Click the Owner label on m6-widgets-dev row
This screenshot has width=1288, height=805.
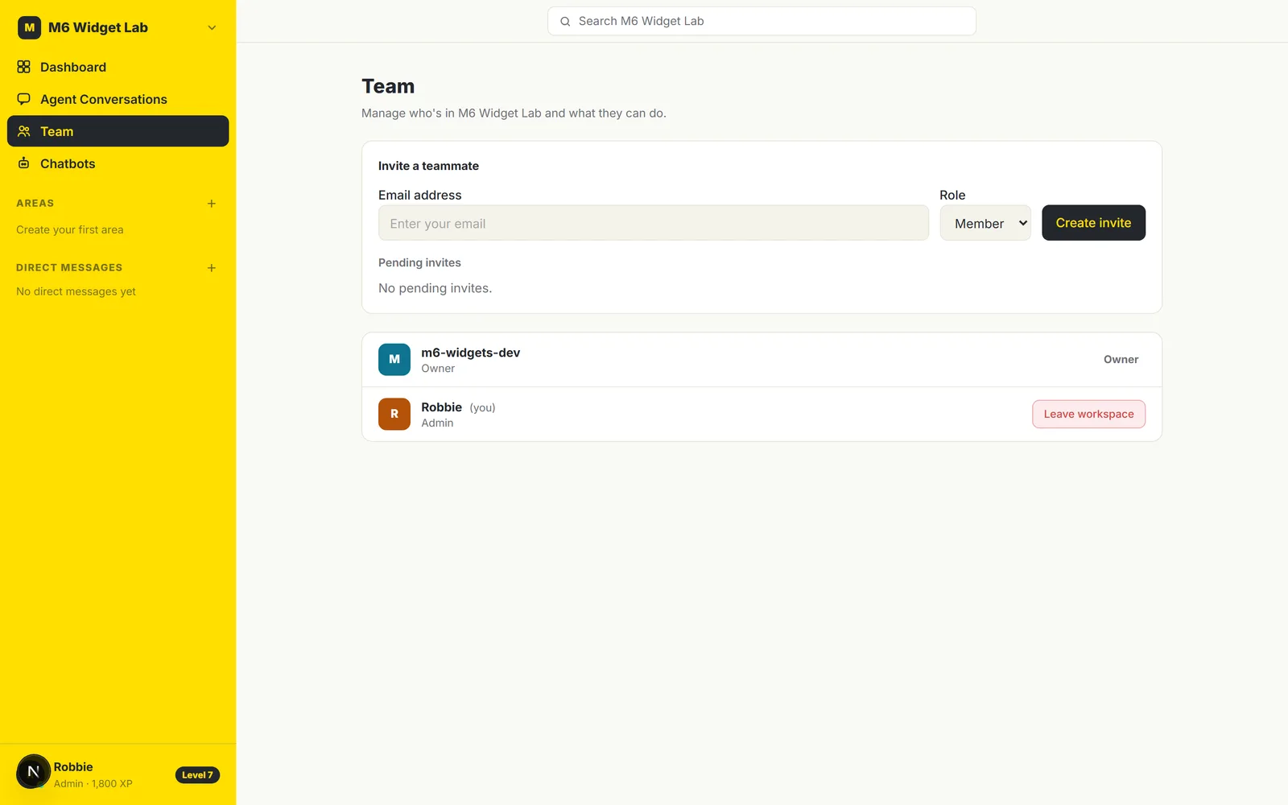coord(1121,360)
